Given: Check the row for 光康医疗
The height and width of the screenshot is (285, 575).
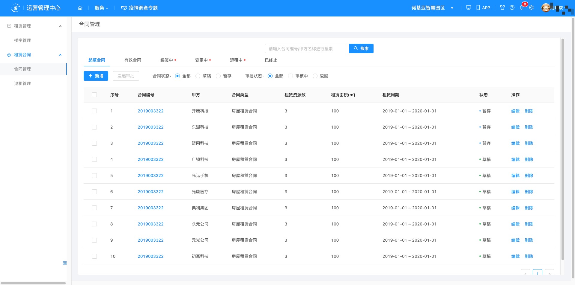Looking at the screenshot, I should [x=94, y=192].
